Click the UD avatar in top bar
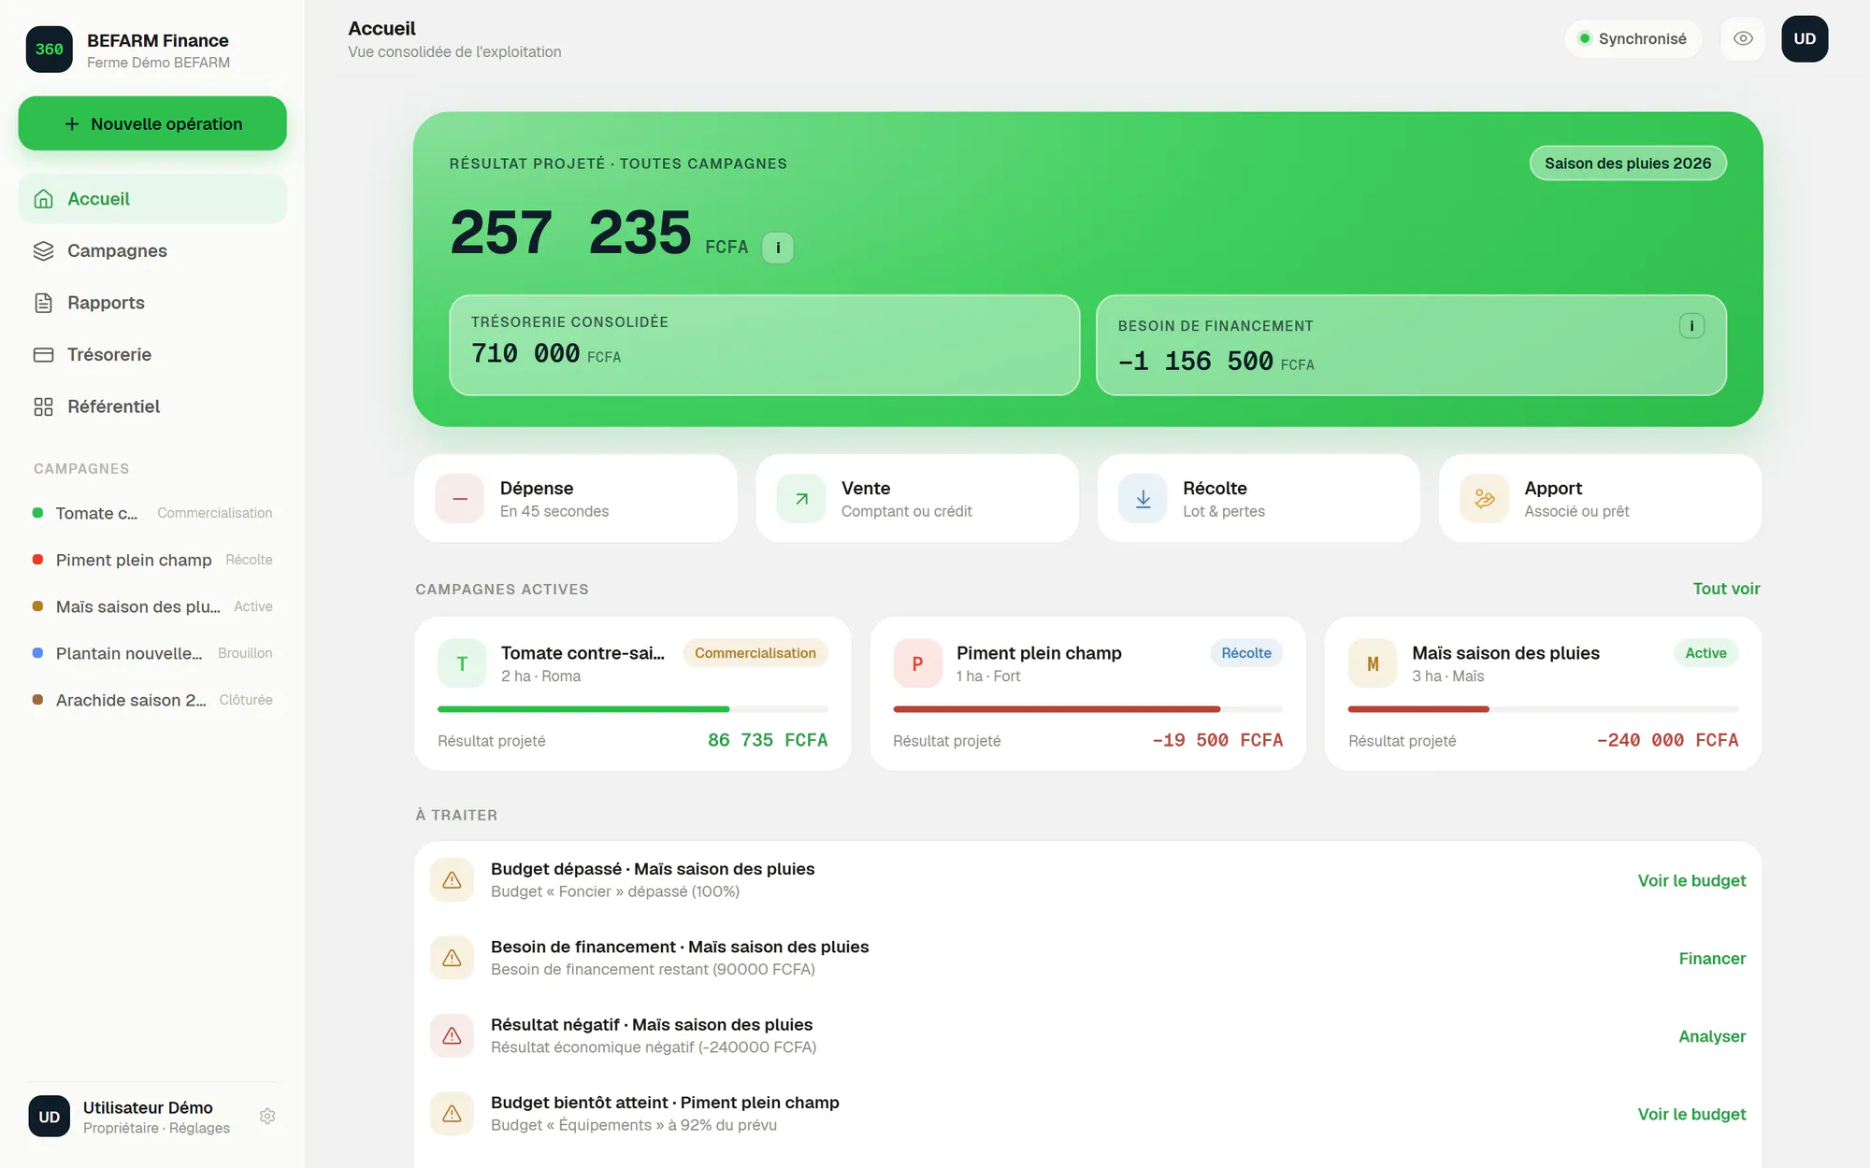The height and width of the screenshot is (1168, 1870). (1805, 39)
